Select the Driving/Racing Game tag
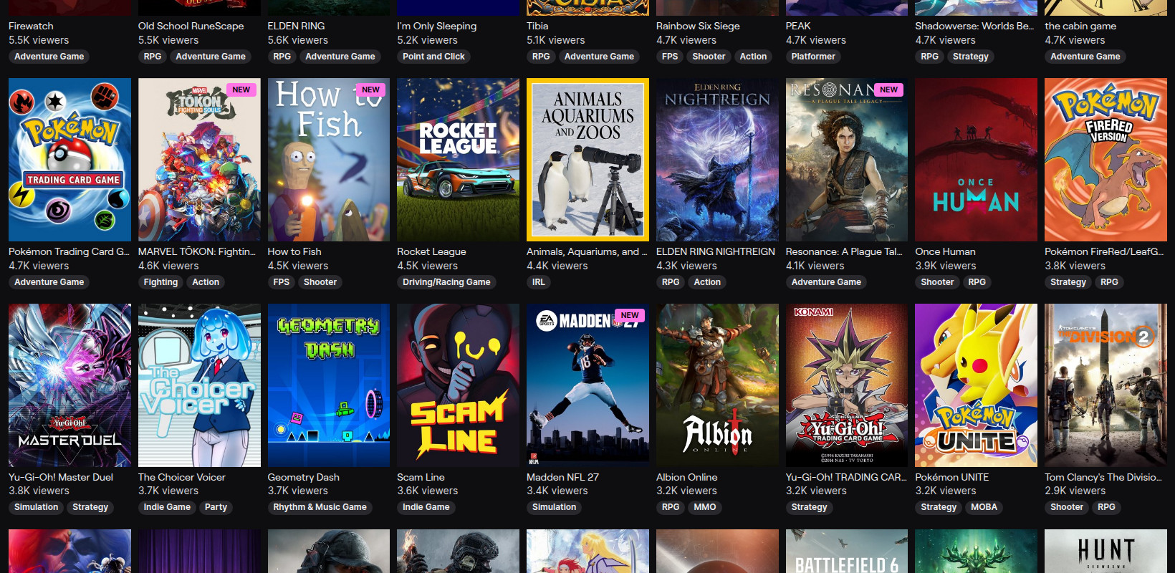The height and width of the screenshot is (573, 1175). coord(446,282)
